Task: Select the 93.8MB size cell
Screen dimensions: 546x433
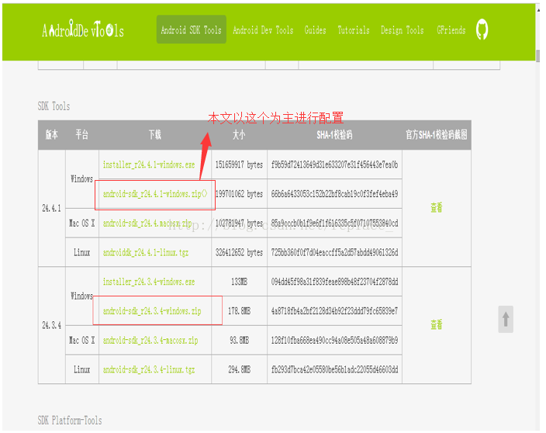Action: point(239,341)
